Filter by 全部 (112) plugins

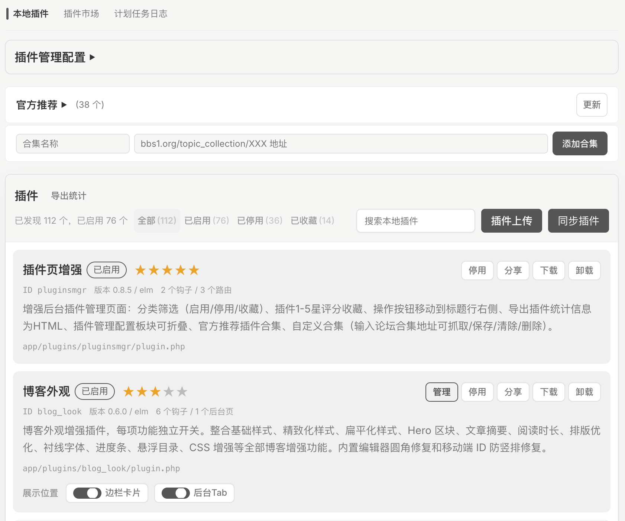pyautogui.click(x=157, y=221)
